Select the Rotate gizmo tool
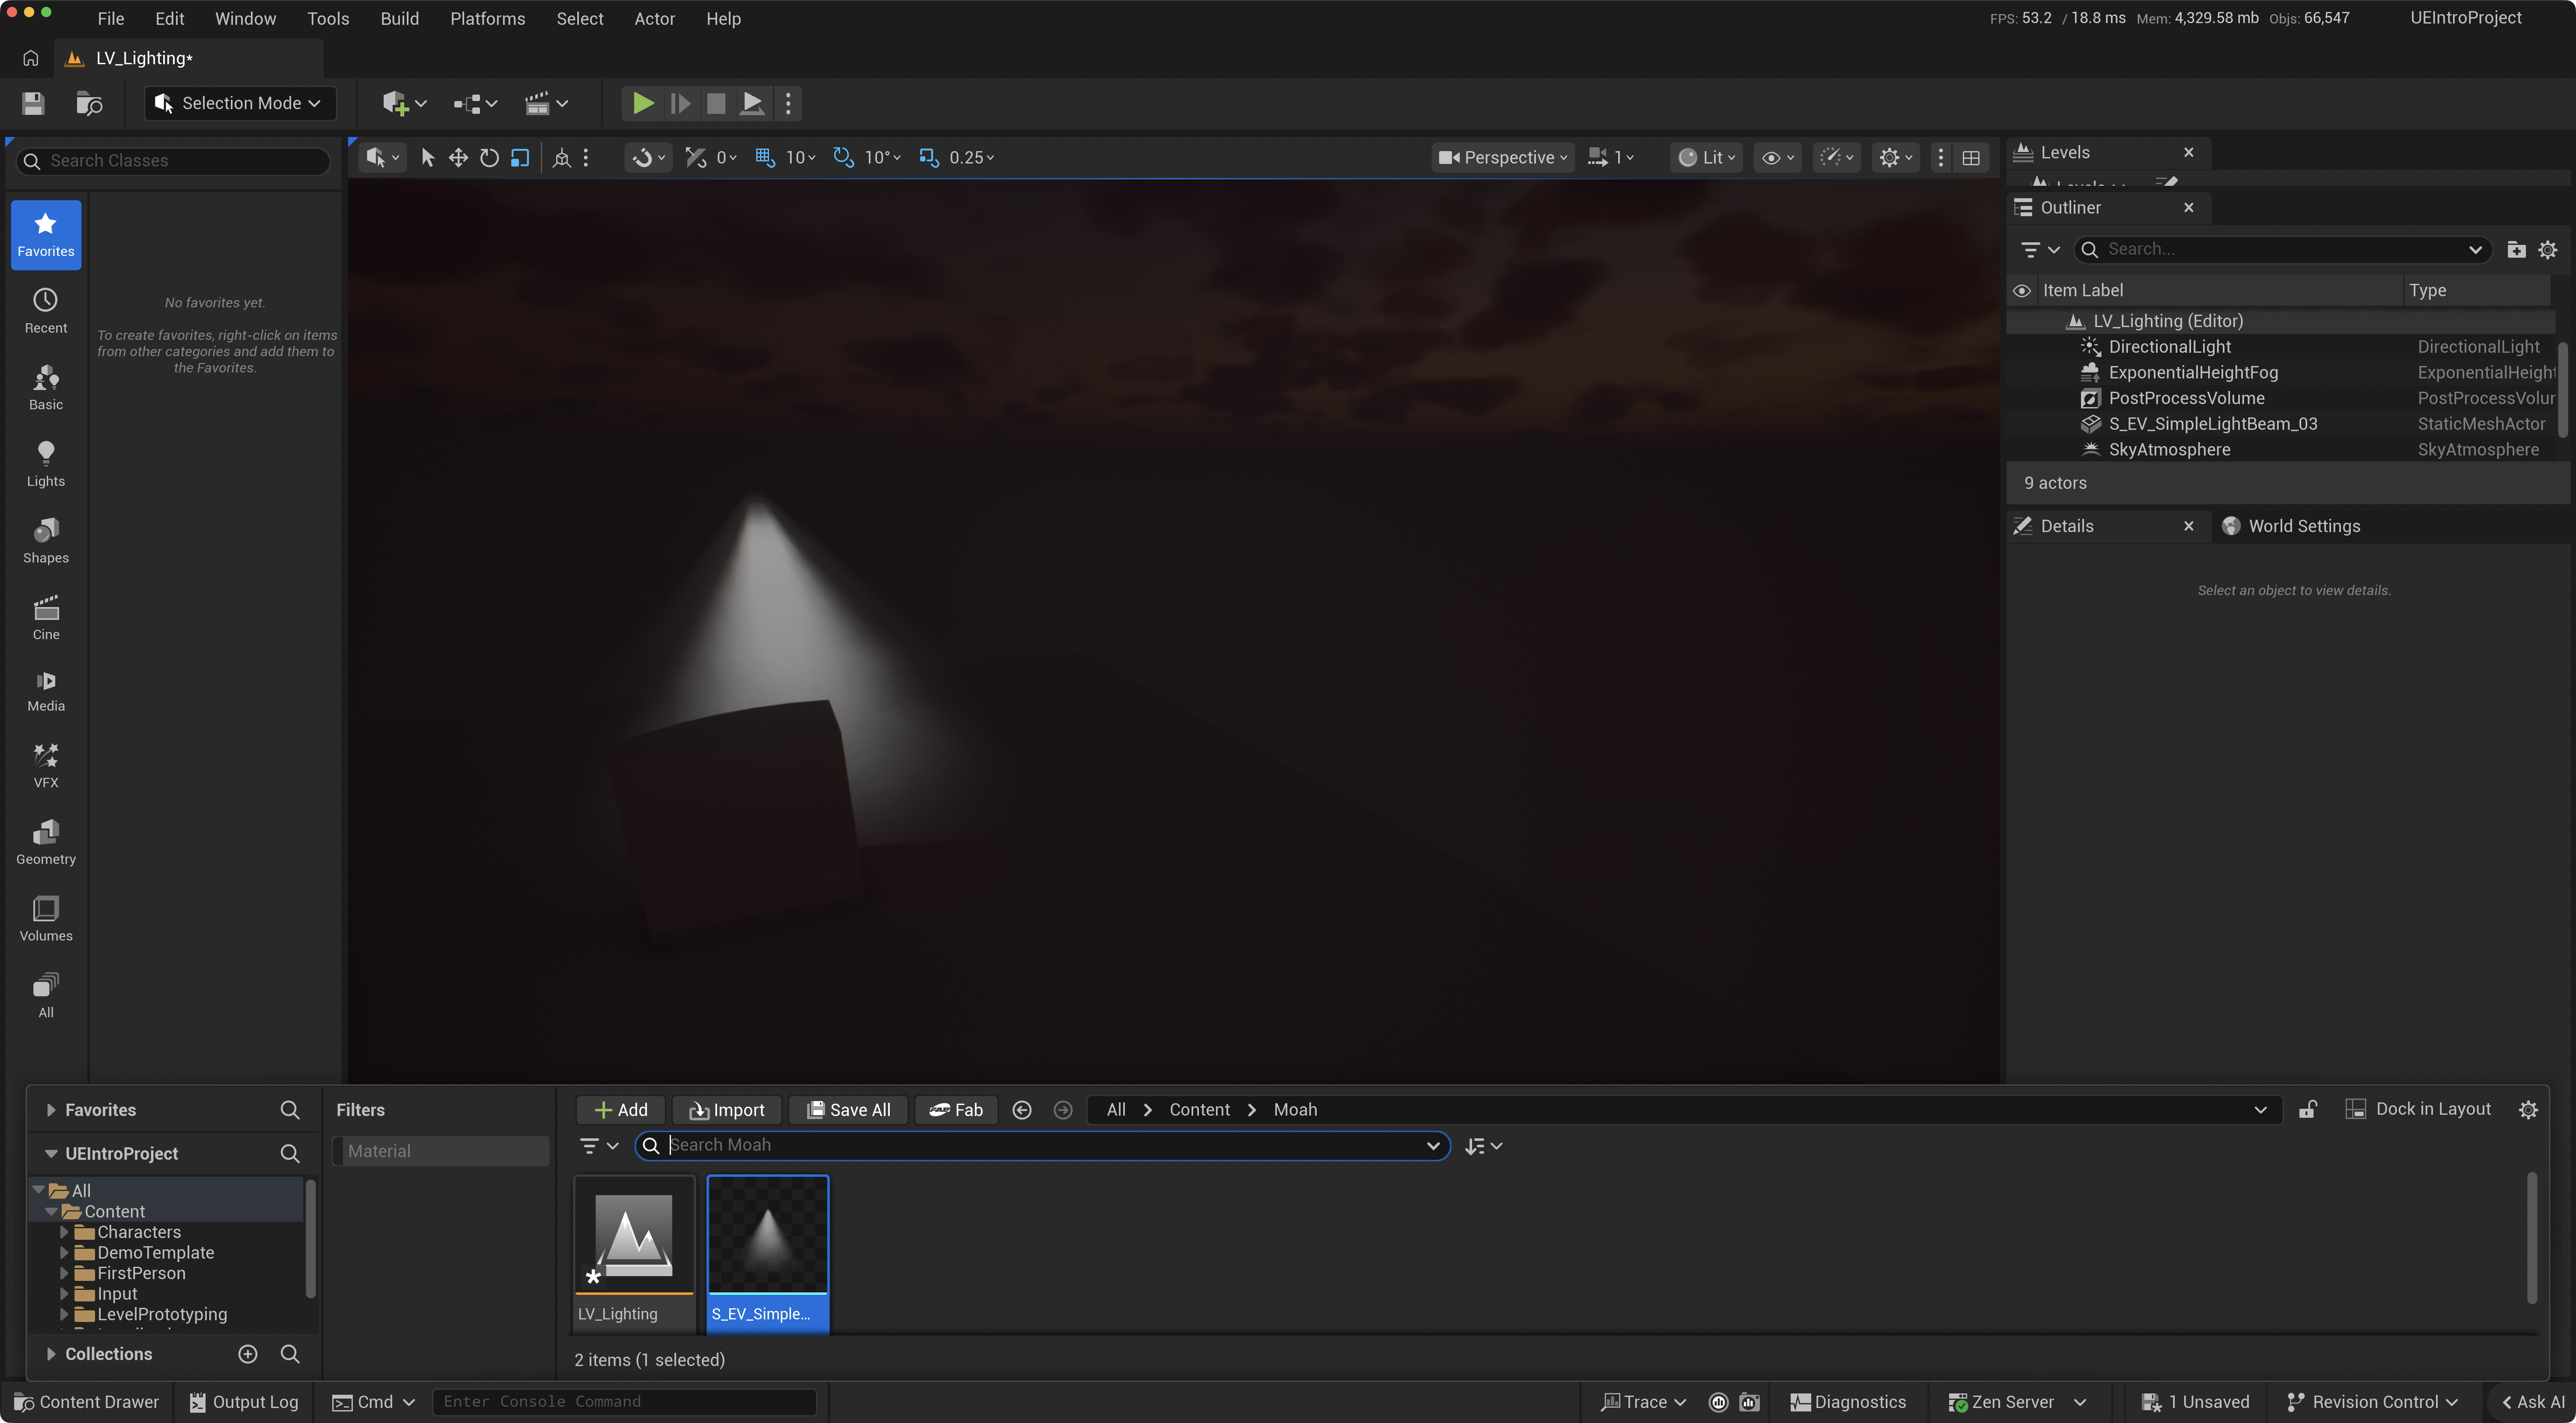 [489, 158]
